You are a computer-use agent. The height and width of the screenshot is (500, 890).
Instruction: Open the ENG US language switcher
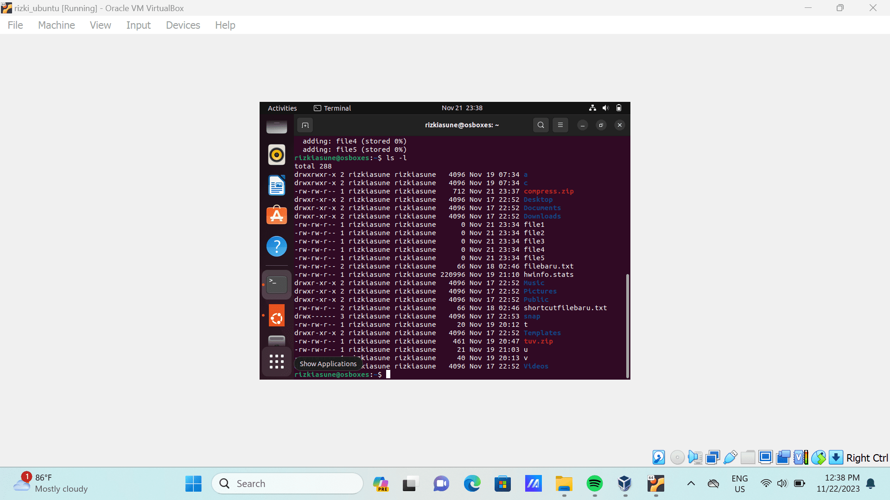tap(740, 484)
